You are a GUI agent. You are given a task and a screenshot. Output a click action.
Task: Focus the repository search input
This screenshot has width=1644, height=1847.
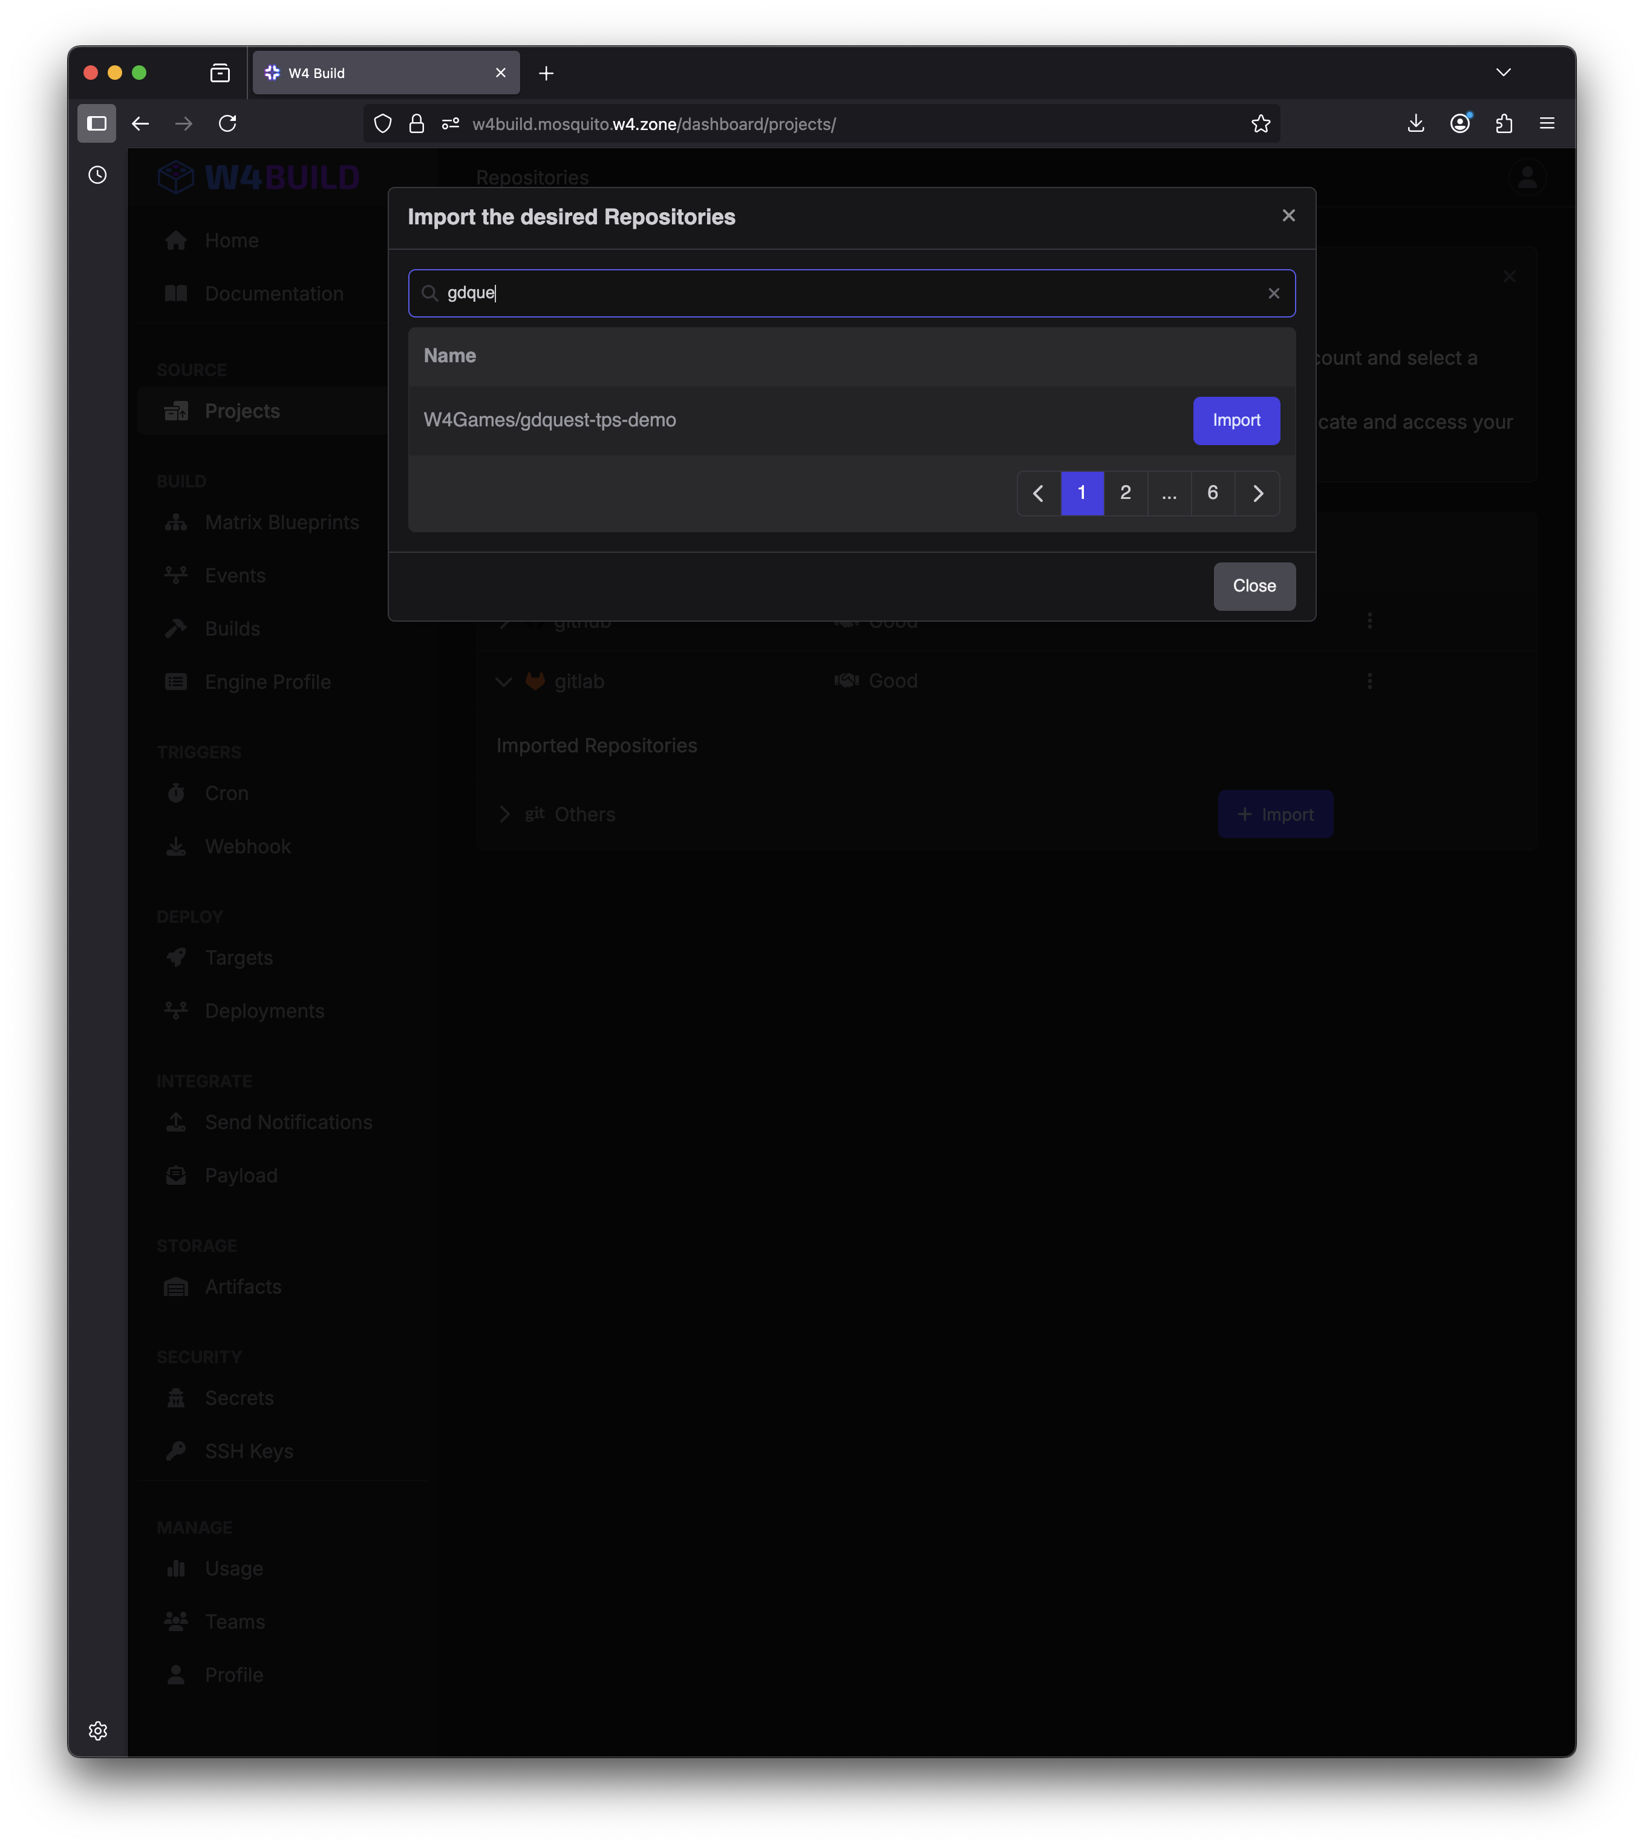tap(852, 293)
